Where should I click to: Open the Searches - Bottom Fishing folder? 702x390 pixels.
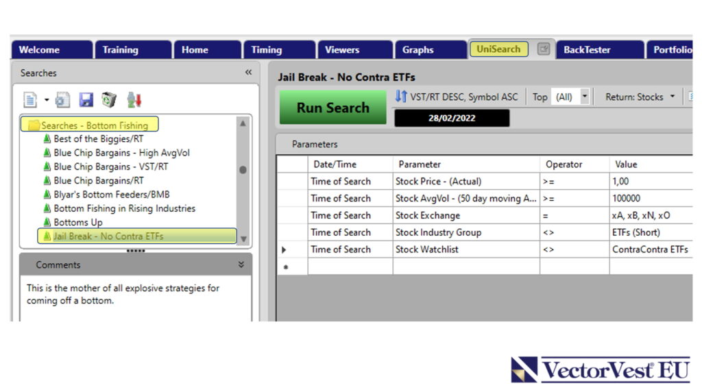(x=90, y=125)
